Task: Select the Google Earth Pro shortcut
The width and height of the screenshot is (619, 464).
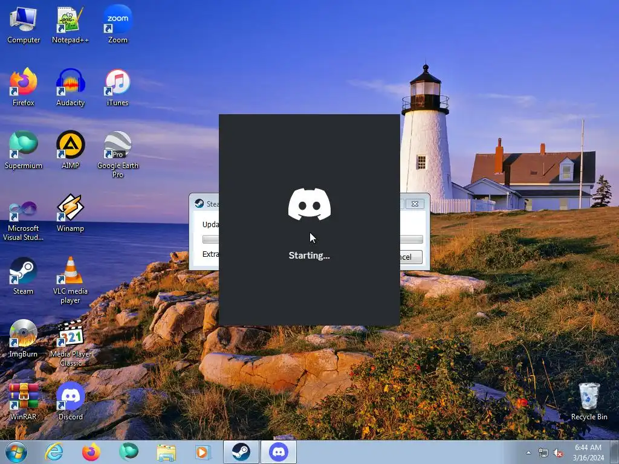Action: tap(118, 155)
